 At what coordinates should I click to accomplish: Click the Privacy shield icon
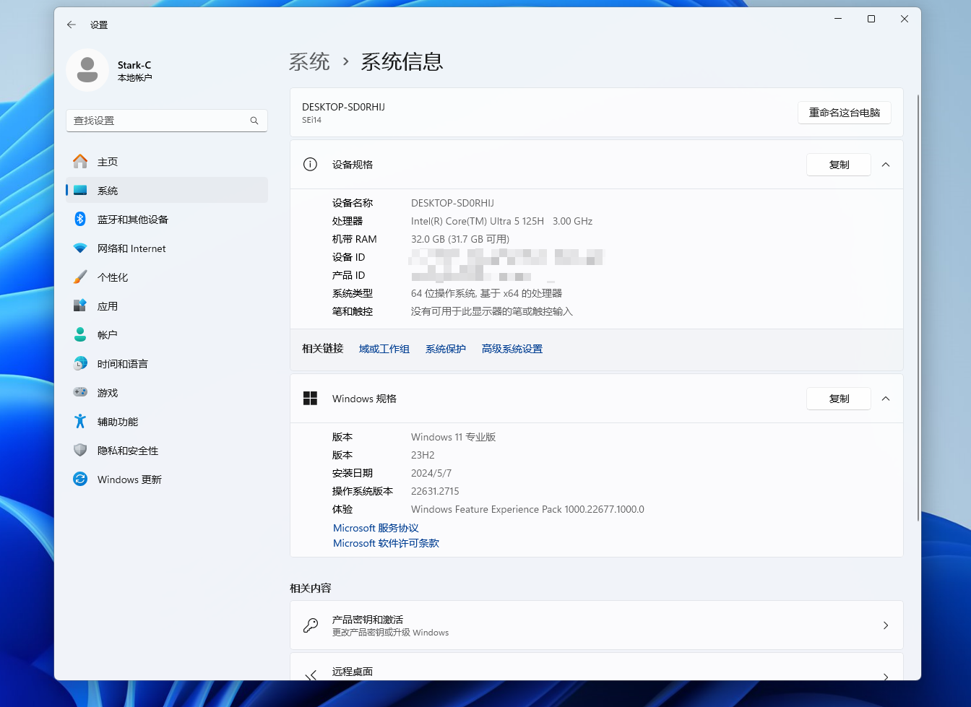coord(80,450)
